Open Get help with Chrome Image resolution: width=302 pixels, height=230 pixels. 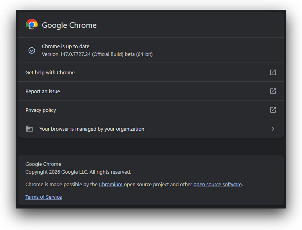(x=151, y=72)
